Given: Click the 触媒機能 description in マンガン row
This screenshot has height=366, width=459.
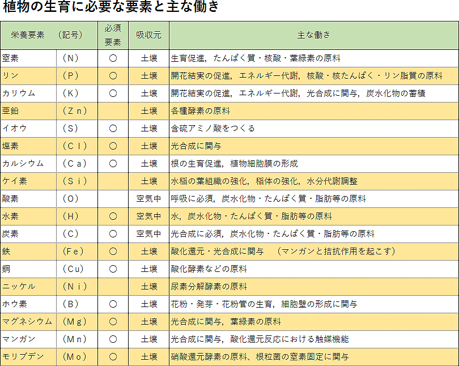Looking at the screenshot, I should pyautogui.click(x=314, y=339).
